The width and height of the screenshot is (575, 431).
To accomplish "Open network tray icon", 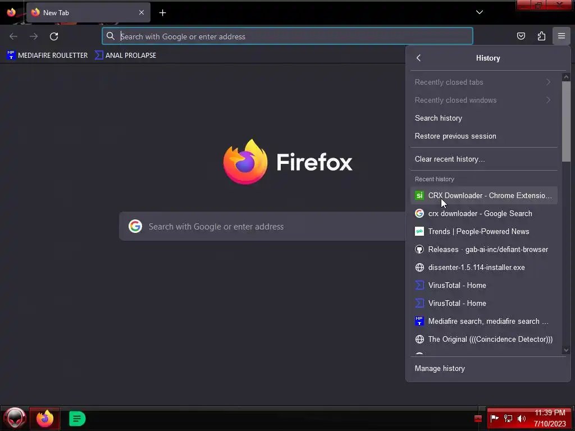I will (508, 418).
